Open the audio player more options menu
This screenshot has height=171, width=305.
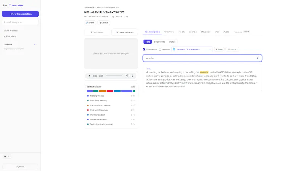pos(132,76)
